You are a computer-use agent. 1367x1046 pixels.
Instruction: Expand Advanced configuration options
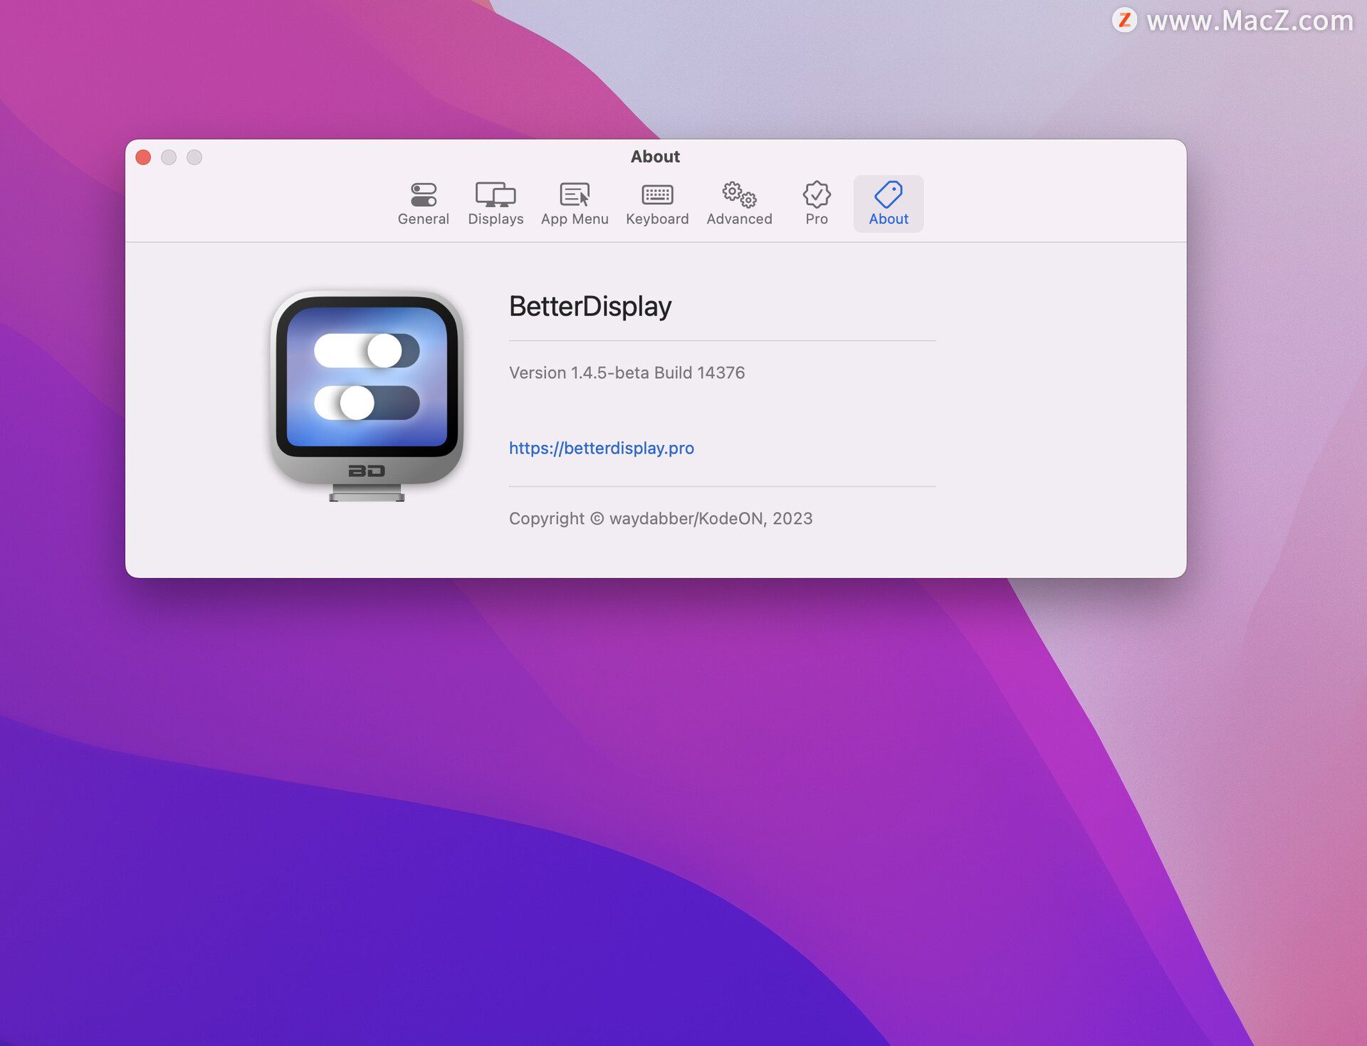740,203
